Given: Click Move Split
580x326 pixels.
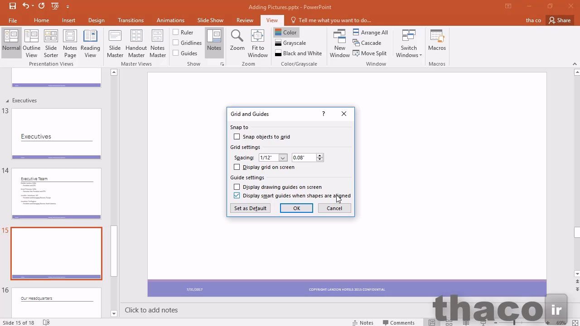Looking at the screenshot, I should (x=369, y=53).
